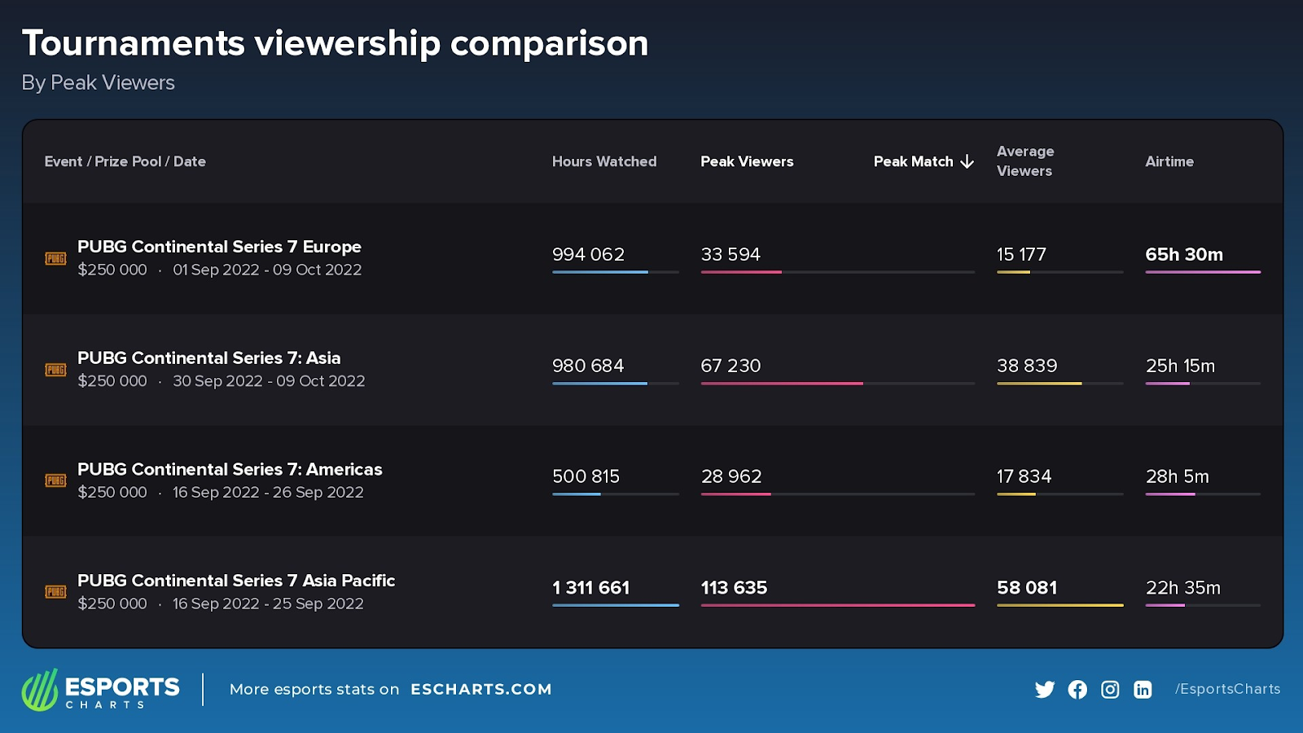Image resolution: width=1303 pixels, height=733 pixels.
Task: Open PUBG Continental Series 7 Asia Pacific event
Action: (236, 581)
